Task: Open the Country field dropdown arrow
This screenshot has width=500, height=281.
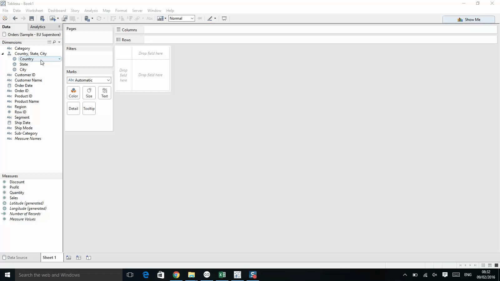Action: pos(59,59)
